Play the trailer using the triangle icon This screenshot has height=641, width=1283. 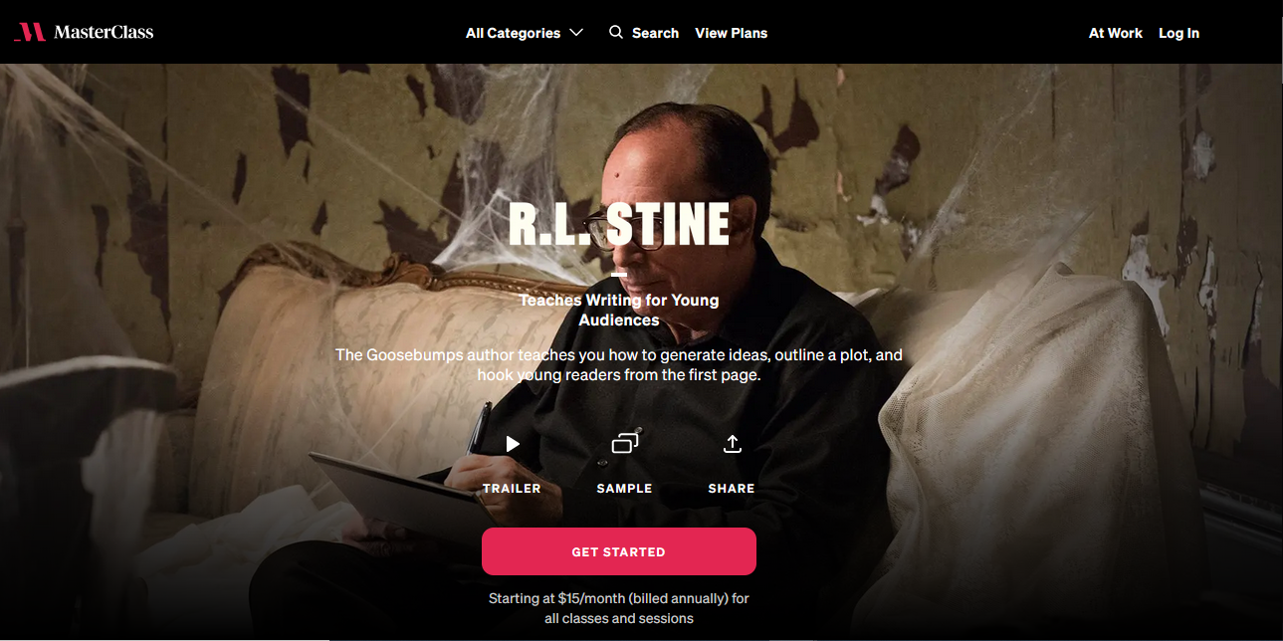pyautogui.click(x=512, y=444)
